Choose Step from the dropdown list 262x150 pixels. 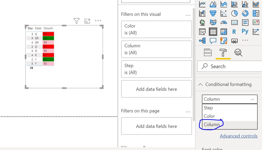point(230,108)
